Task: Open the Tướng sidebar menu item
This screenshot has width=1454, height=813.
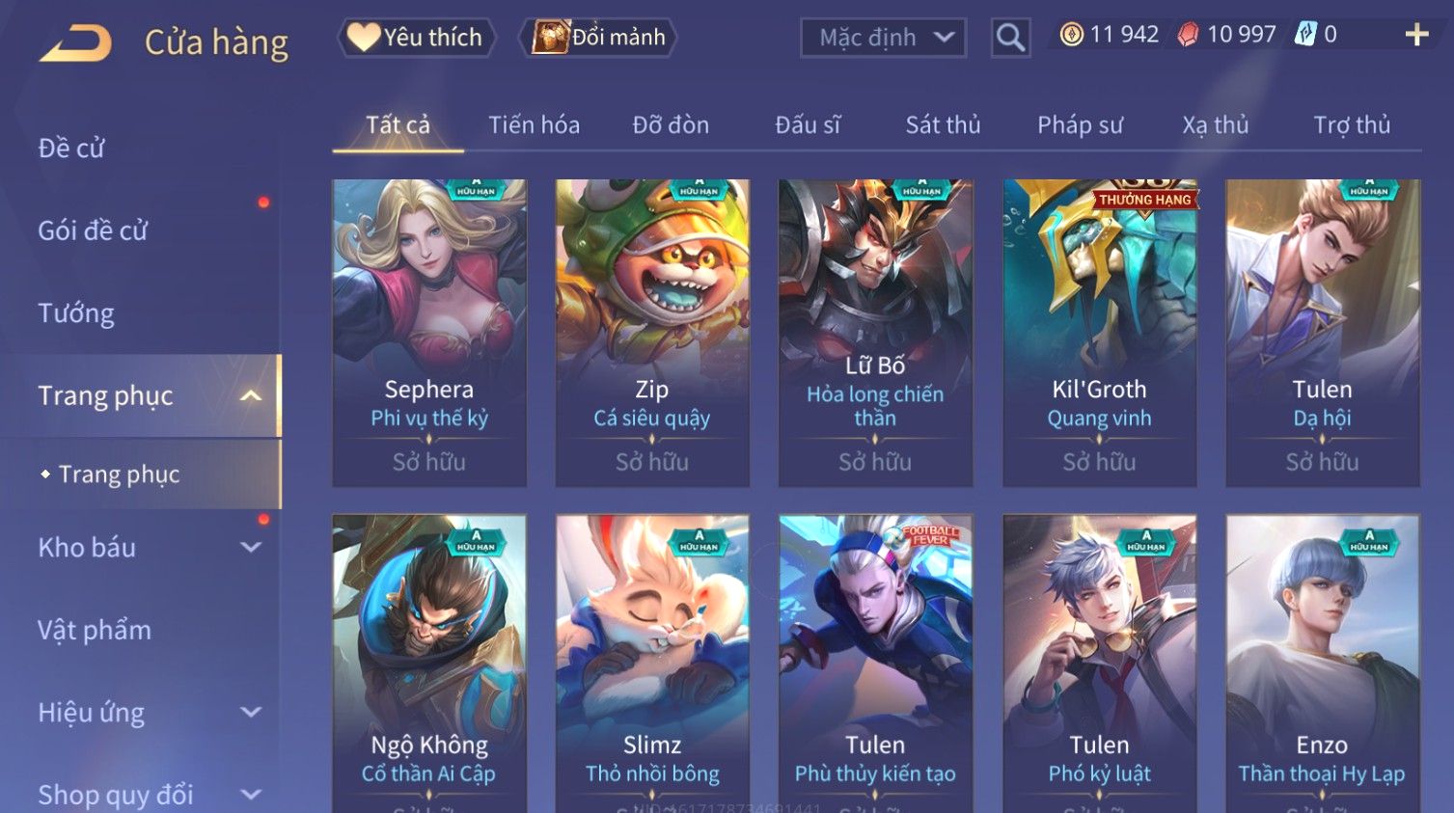Action: pos(76,313)
